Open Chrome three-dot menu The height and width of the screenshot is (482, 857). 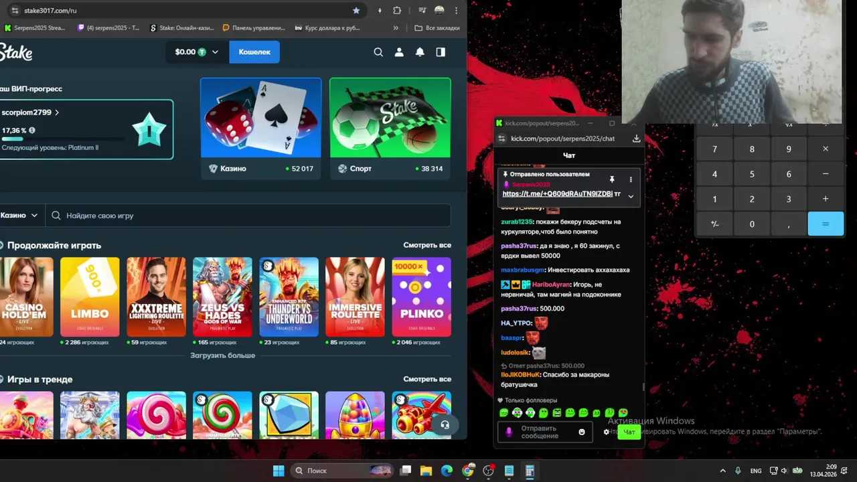[457, 11]
